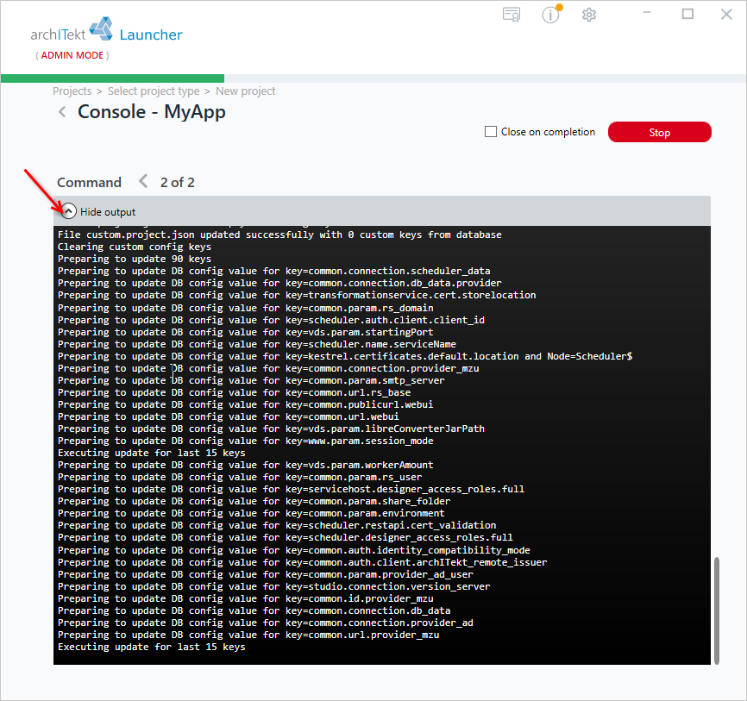Go back using arrow beside Console - MyApp

pyautogui.click(x=62, y=112)
